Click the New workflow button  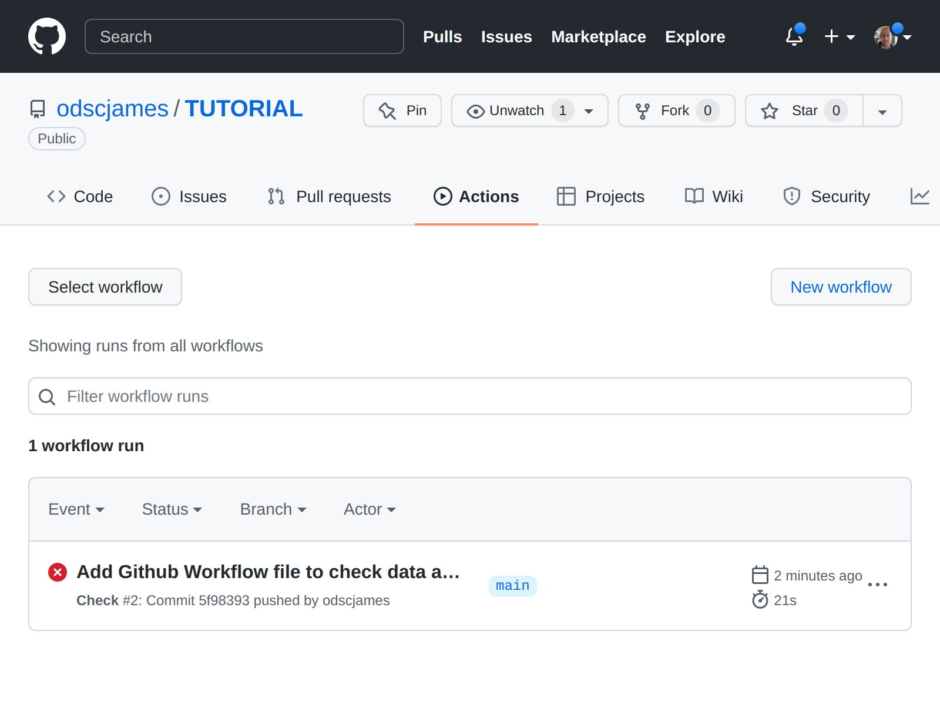[x=841, y=287]
